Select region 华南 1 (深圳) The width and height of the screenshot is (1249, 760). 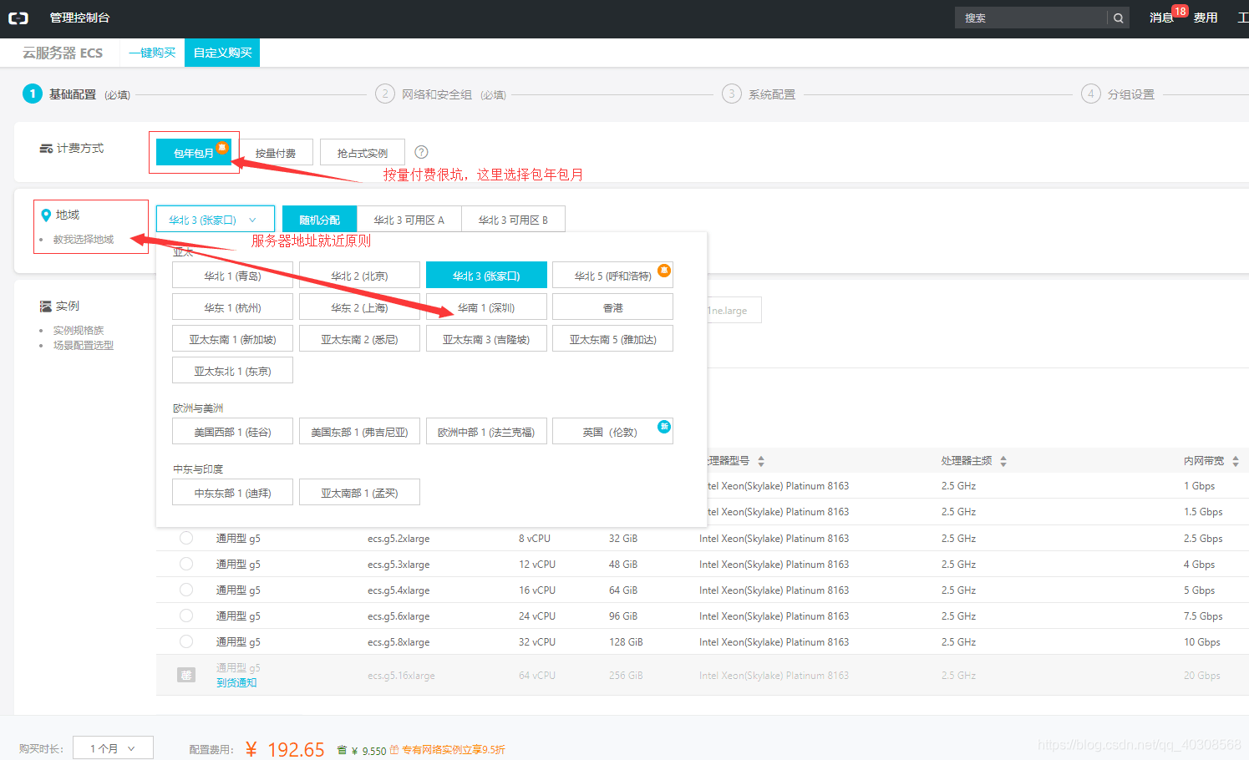tap(486, 307)
